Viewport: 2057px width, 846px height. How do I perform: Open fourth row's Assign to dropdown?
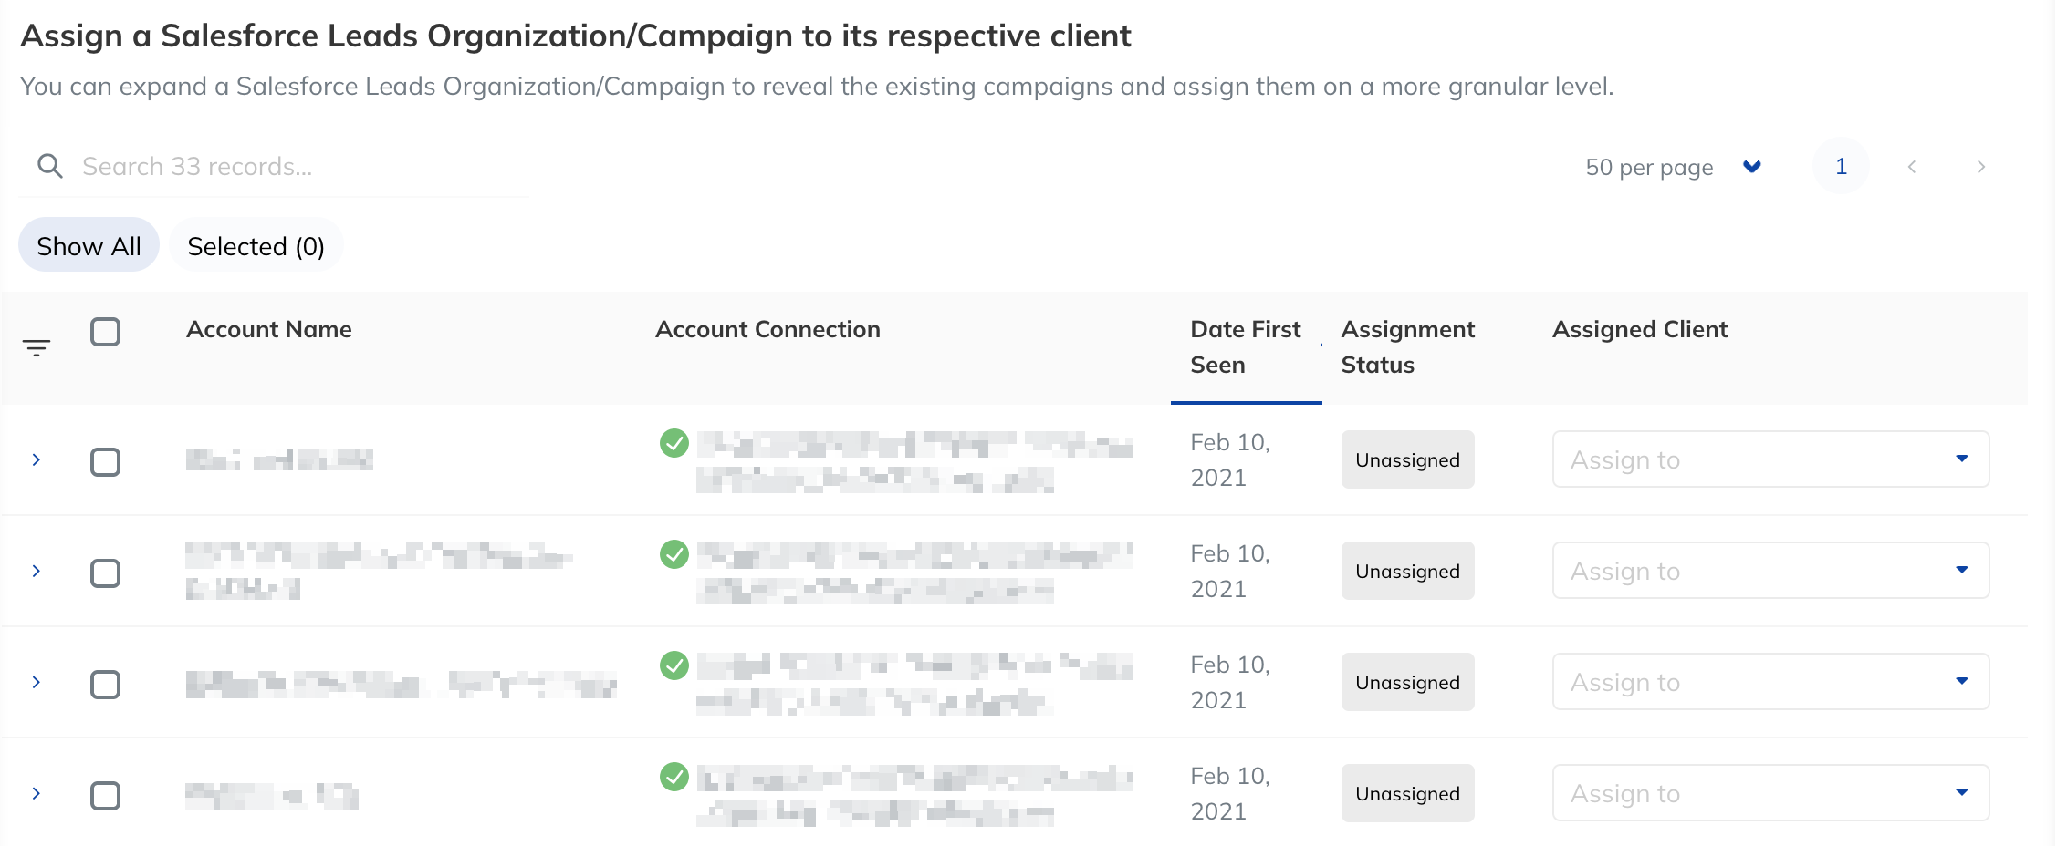(1770, 793)
